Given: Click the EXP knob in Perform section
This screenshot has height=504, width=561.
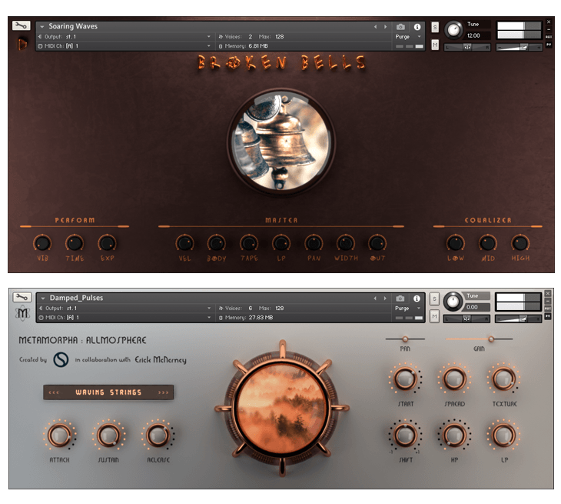Looking at the screenshot, I should [107, 243].
